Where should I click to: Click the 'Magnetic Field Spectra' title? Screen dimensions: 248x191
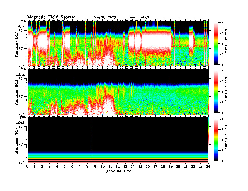(x=51, y=17)
